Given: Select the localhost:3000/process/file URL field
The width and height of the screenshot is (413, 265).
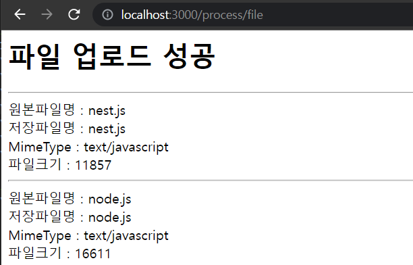Looking at the screenshot, I should coord(253,15).
